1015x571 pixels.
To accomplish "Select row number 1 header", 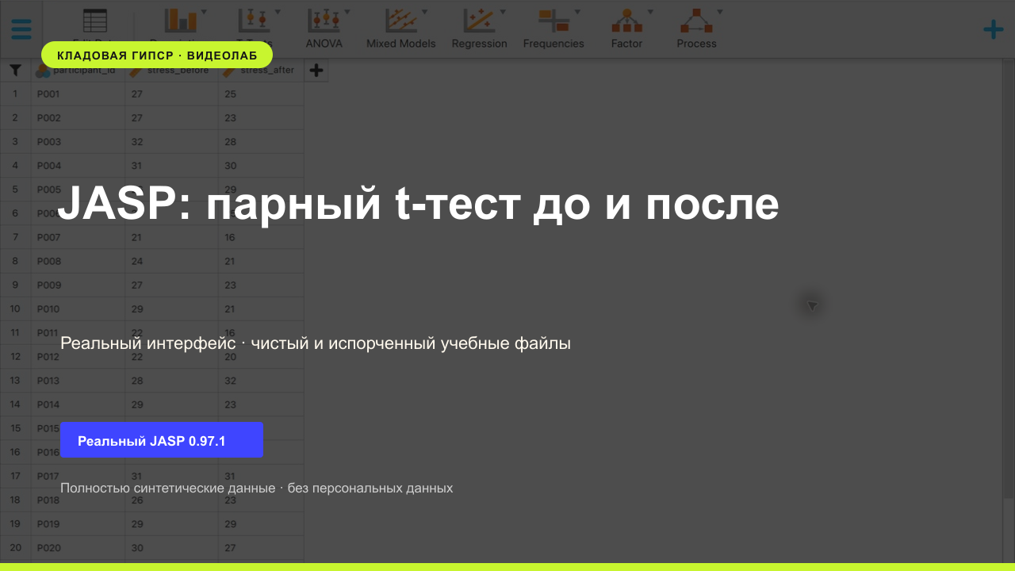I will point(15,94).
